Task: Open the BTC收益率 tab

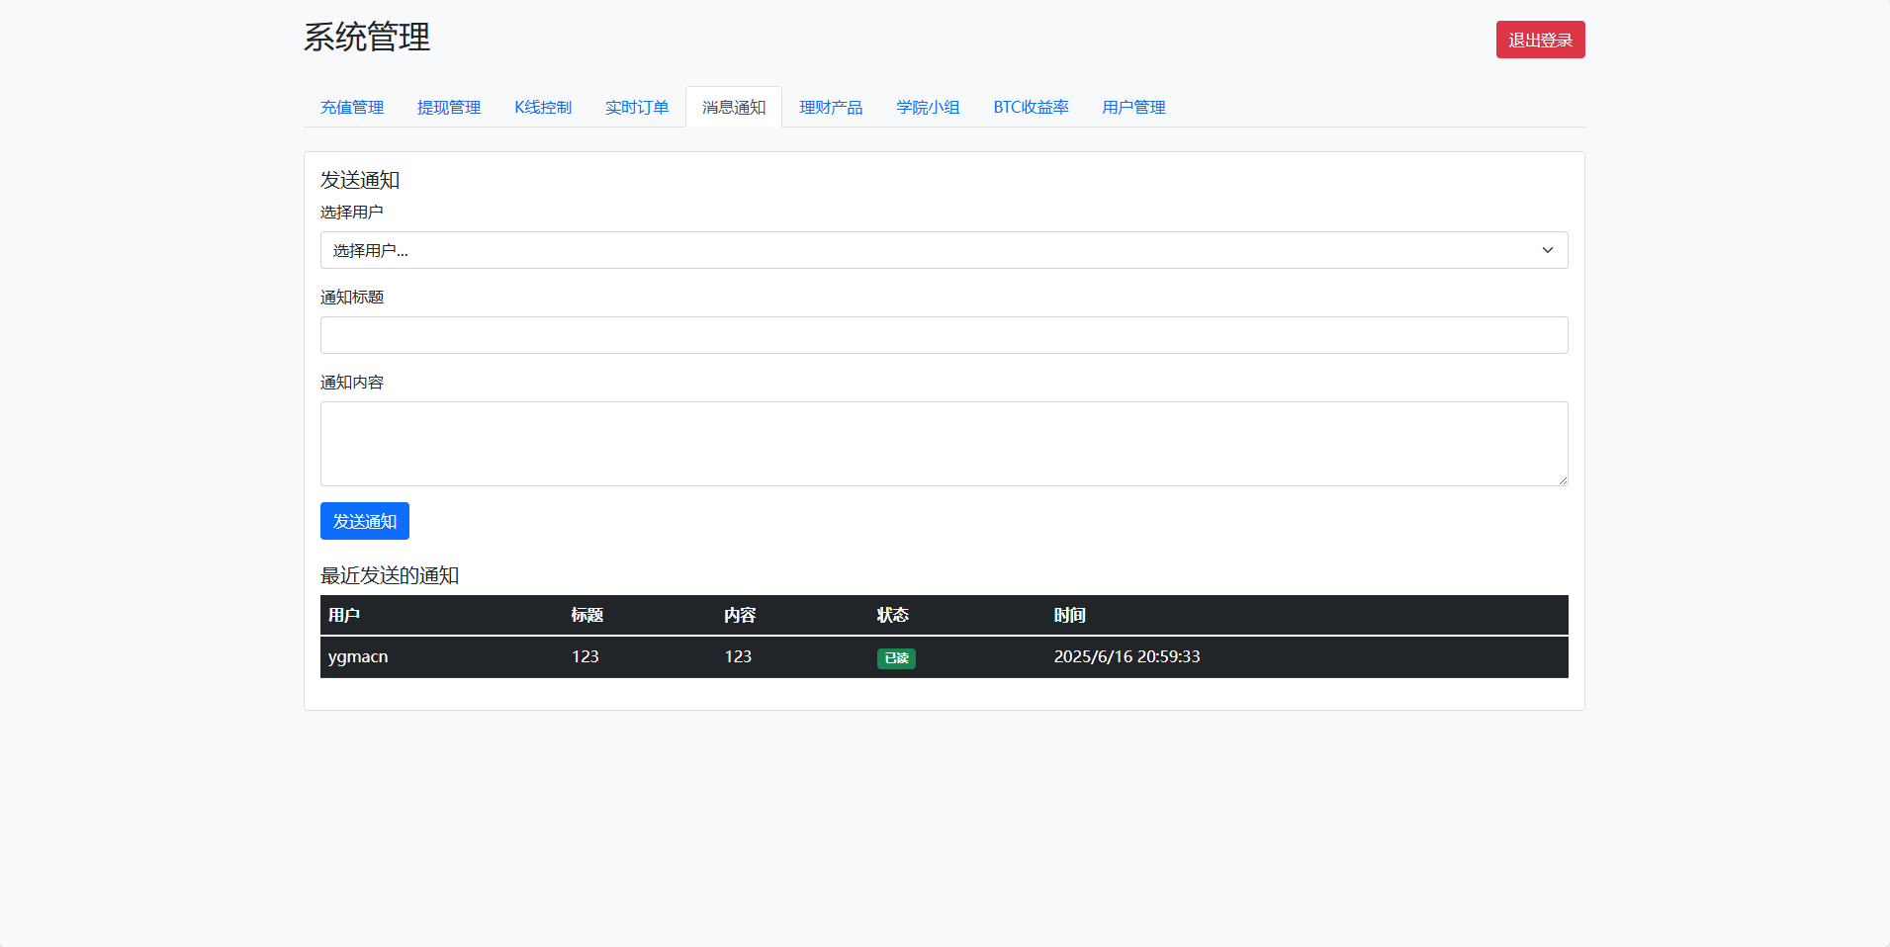Action: tap(1031, 107)
